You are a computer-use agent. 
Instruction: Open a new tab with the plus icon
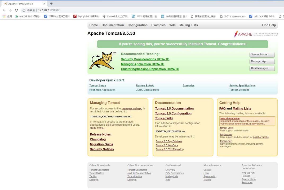pos(51,4)
